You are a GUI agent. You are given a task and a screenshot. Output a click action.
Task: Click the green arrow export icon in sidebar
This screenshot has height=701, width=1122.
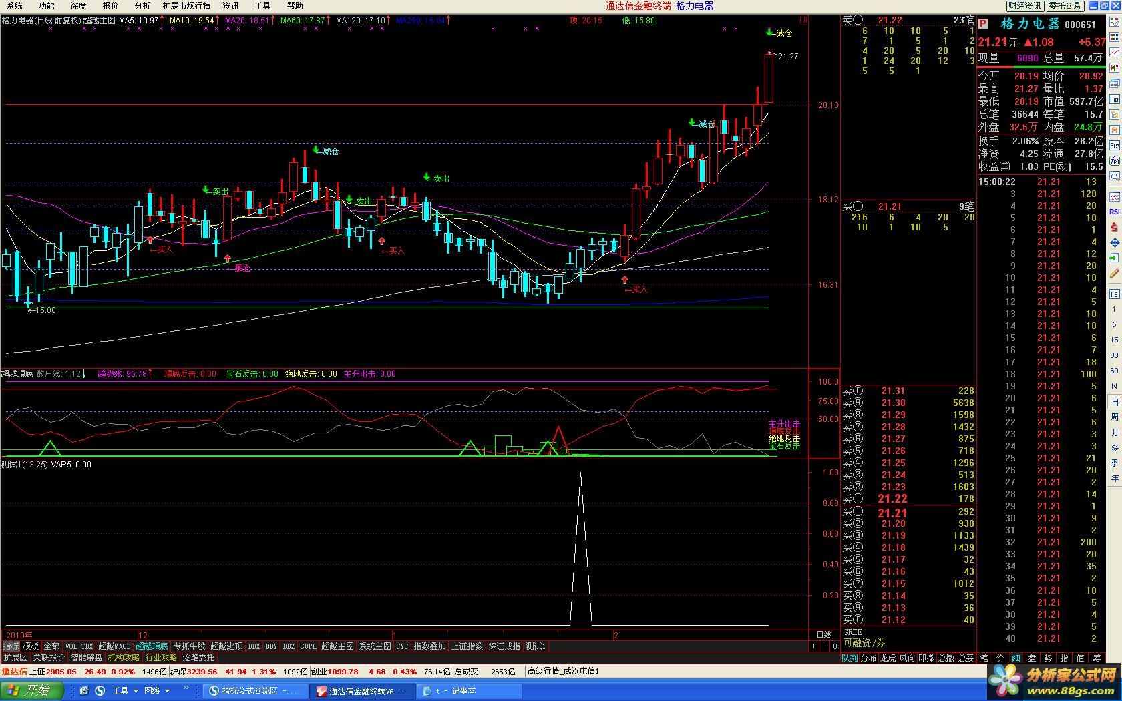(1115, 258)
